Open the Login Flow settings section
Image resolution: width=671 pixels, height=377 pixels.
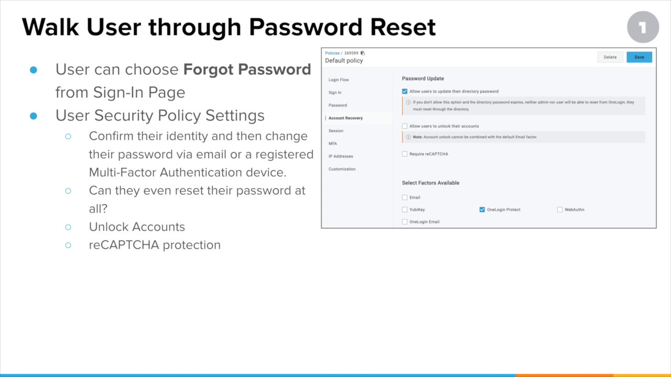(x=339, y=80)
